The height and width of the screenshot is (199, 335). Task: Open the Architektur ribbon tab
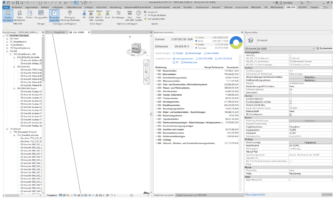[x=17, y=7]
